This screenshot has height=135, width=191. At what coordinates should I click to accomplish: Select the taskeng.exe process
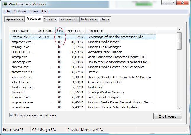point(83,97)
